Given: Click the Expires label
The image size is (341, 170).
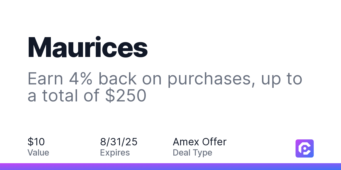Looking at the screenshot, I should pos(115,153).
